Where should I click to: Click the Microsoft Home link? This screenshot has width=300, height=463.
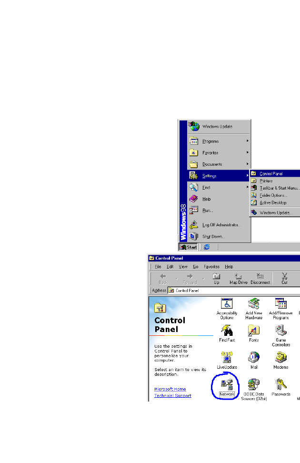170,389
